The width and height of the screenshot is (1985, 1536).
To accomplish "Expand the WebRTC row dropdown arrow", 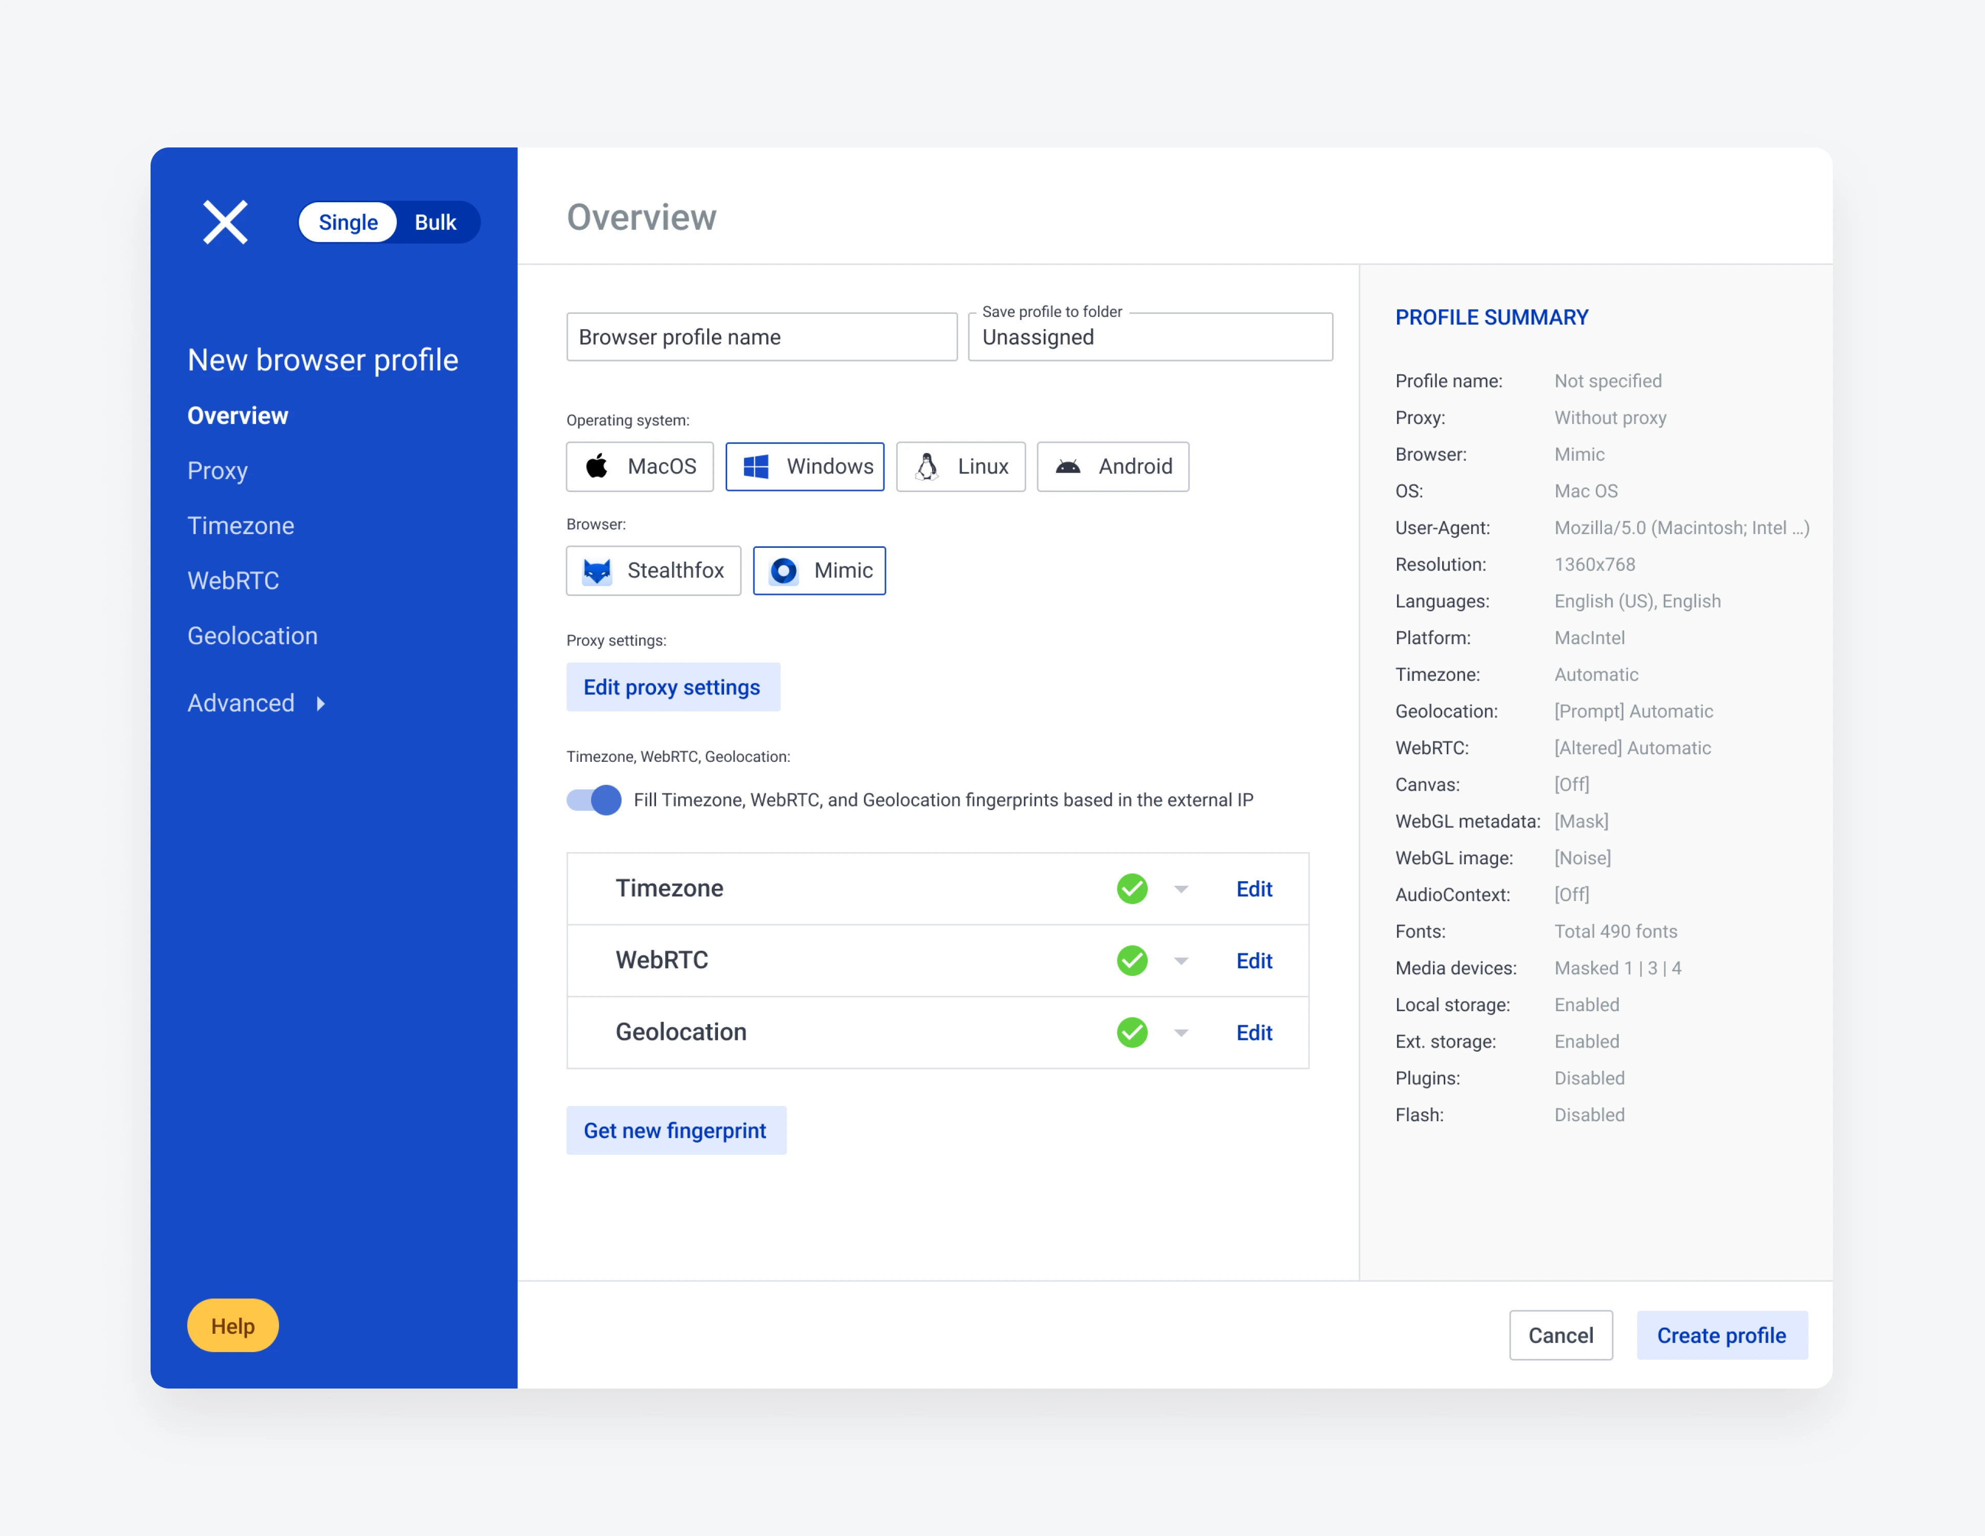I will (x=1180, y=961).
